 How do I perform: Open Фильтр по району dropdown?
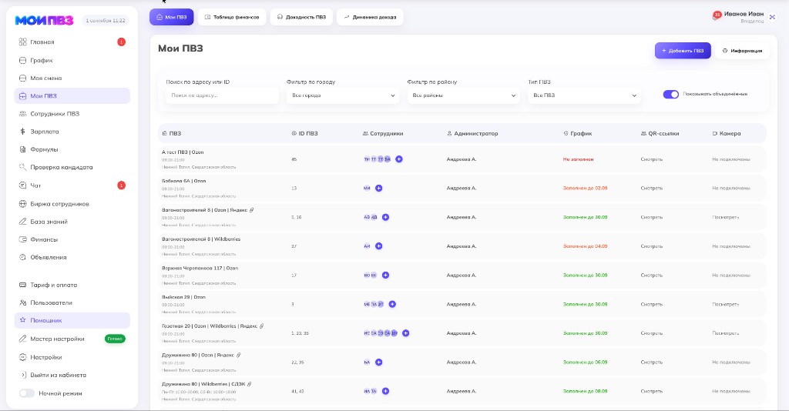pos(463,95)
